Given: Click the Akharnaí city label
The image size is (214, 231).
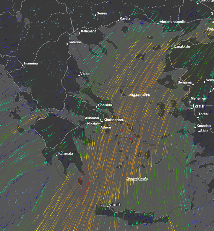Looking at the screenshot, I should click(92, 118).
